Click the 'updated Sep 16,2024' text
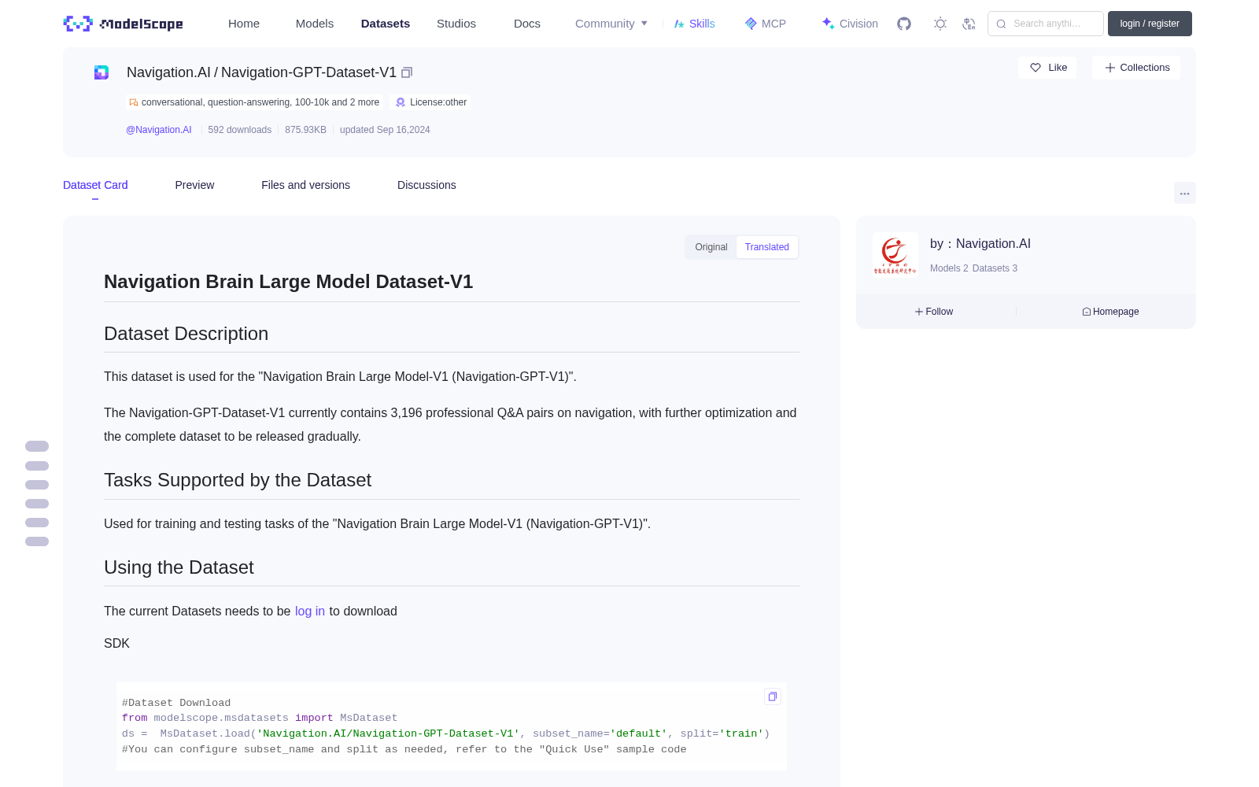1259x787 pixels. coord(385,130)
